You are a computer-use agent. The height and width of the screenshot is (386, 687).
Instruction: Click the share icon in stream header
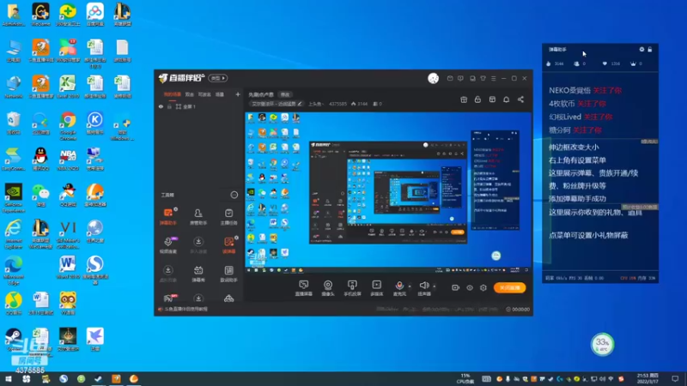pos(520,100)
